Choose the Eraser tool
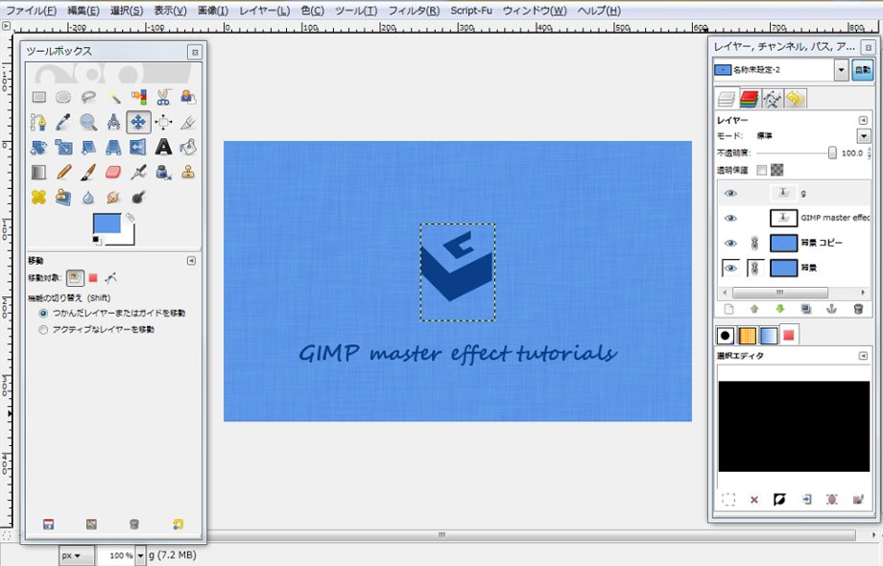 pos(114,173)
